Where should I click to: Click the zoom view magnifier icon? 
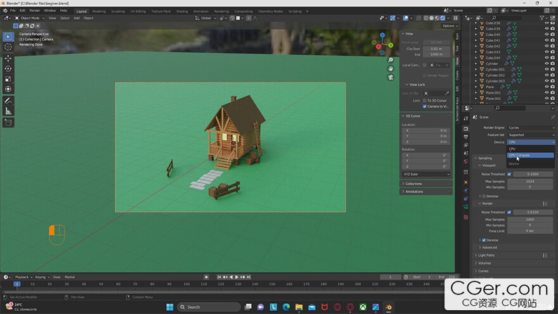[x=391, y=60]
